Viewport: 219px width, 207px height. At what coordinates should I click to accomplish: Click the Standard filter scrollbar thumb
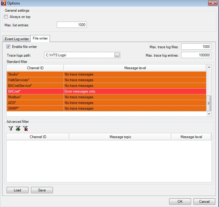click(209, 103)
